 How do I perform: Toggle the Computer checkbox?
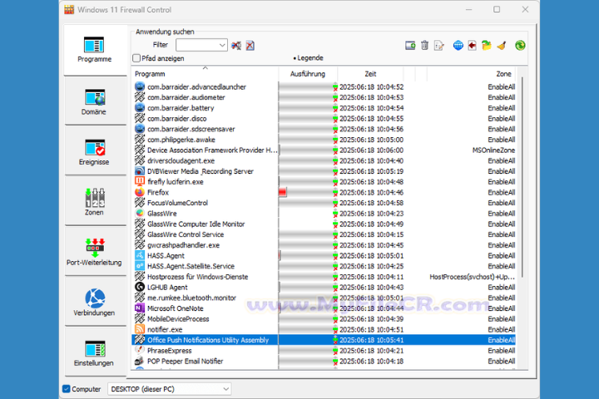coord(67,389)
